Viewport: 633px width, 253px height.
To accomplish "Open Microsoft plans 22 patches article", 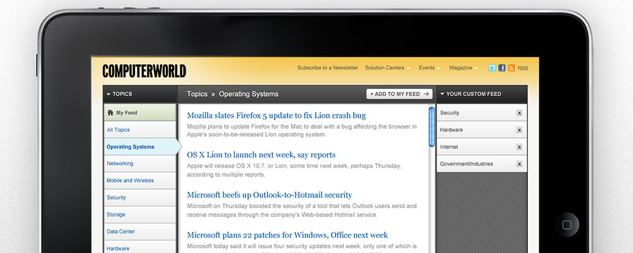I will tap(287, 235).
